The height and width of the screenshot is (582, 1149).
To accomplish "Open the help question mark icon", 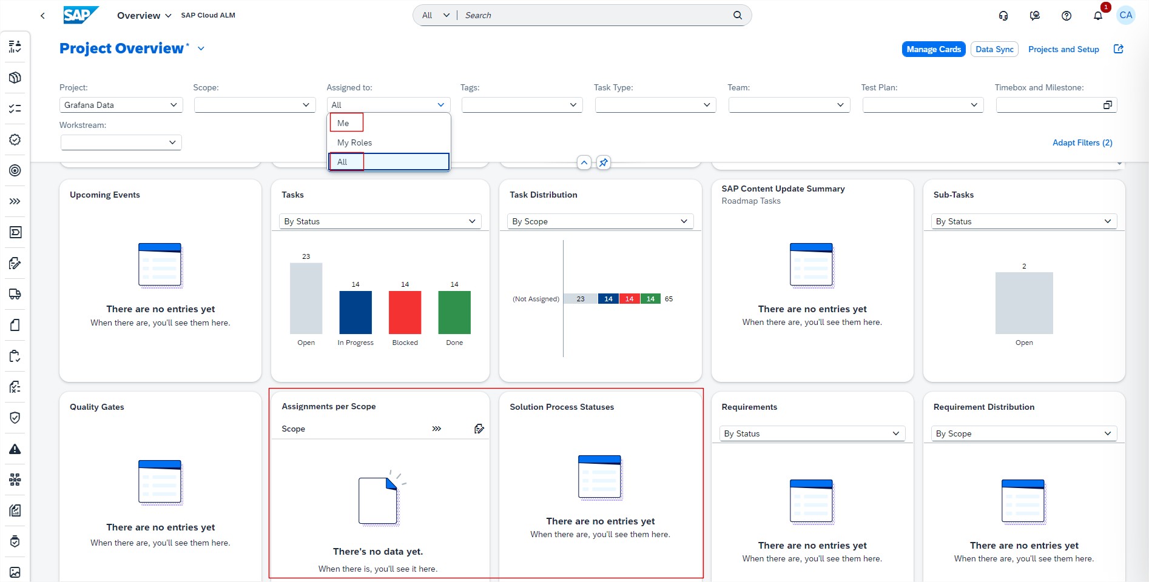I will (x=1066, y=16).
